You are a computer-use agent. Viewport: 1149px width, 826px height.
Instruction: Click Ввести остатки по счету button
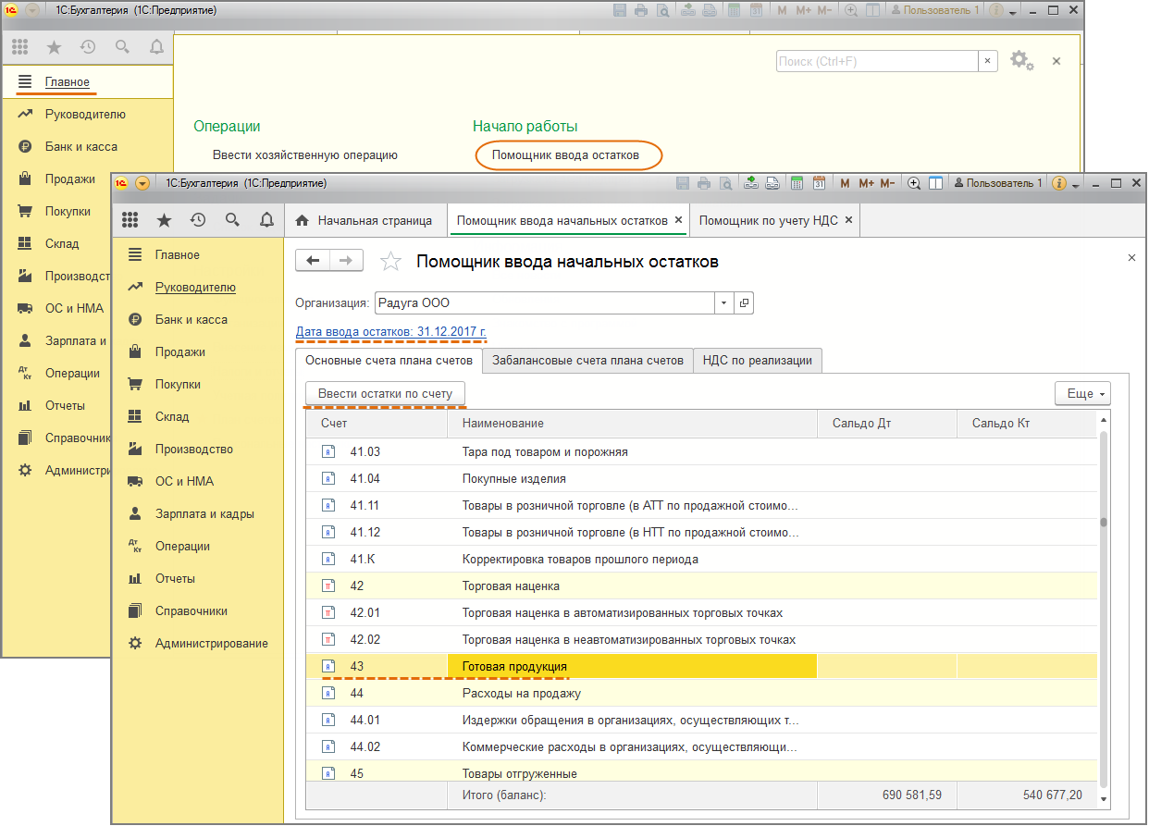point(385,393)
